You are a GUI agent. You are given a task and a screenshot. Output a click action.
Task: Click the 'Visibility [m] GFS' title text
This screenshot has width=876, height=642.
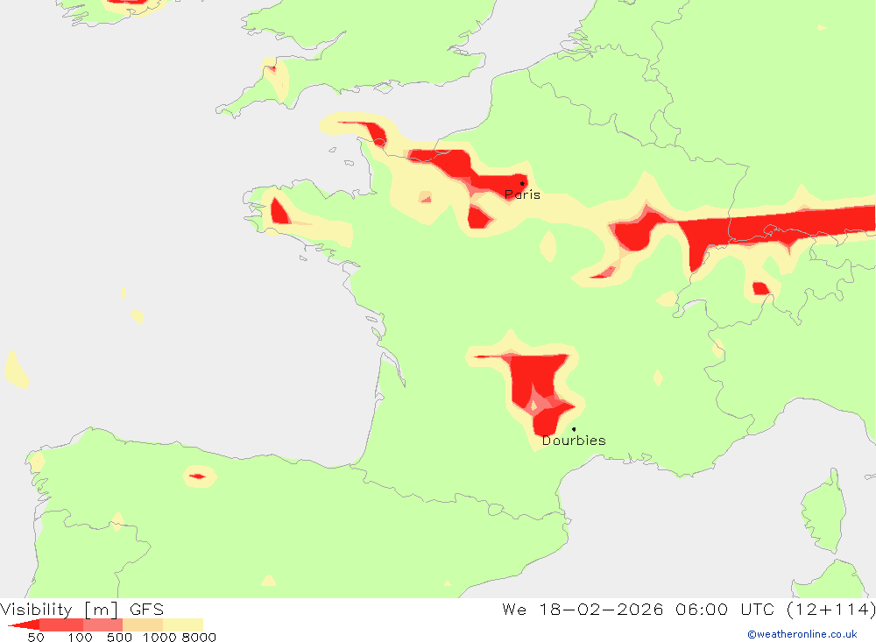82,609
